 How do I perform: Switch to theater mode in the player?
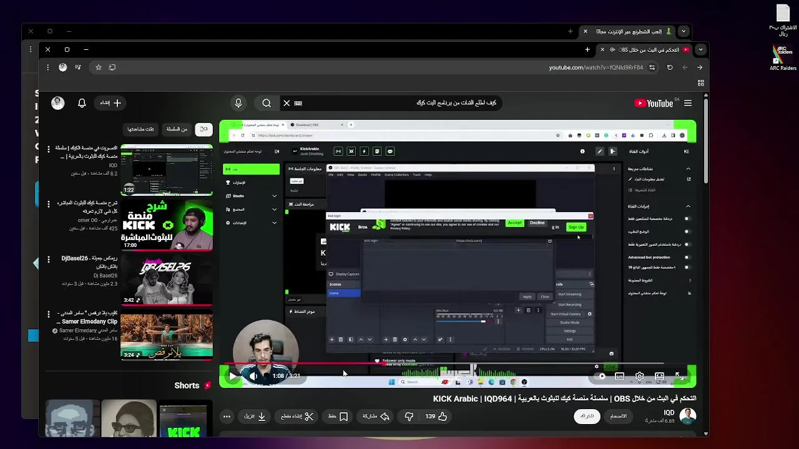pyautogui.click(x=659, y=376)
